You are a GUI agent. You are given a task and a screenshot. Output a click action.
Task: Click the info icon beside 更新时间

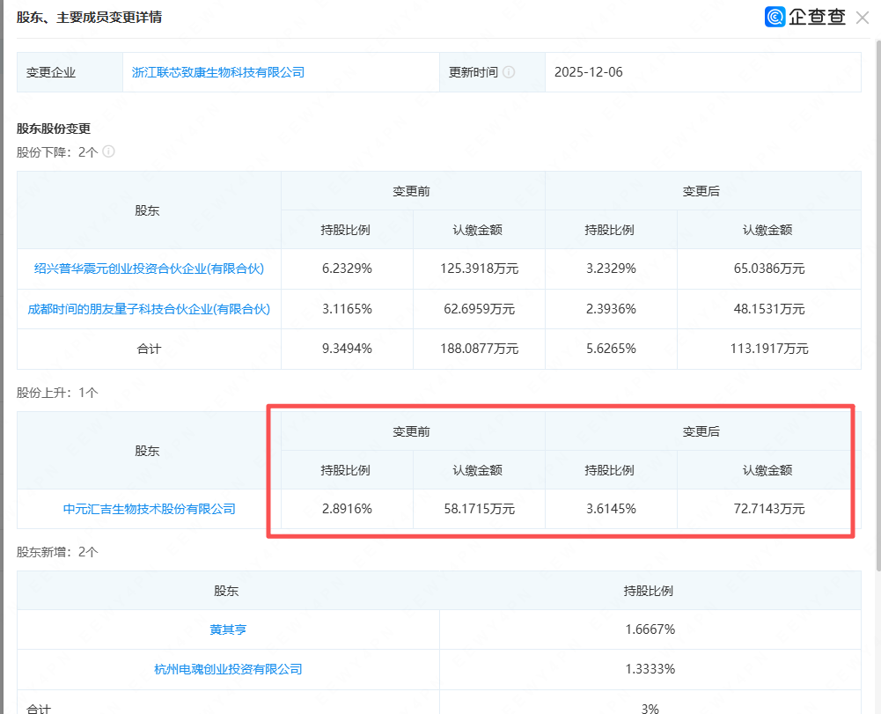[x=509, y=72]
